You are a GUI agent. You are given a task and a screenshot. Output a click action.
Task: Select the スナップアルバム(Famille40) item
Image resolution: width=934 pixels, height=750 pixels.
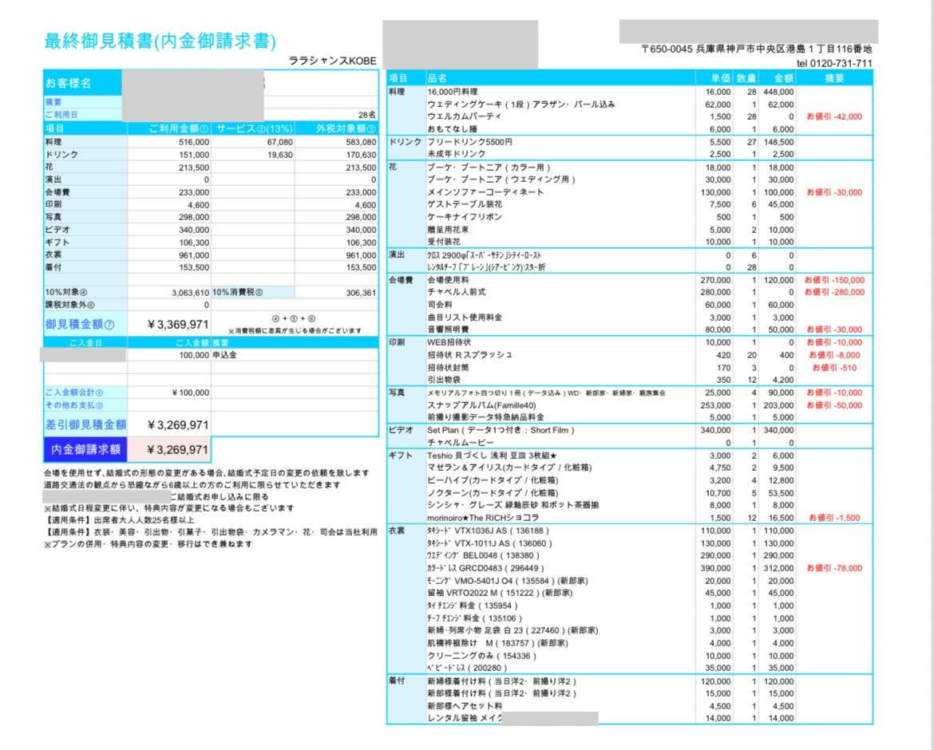482,405
